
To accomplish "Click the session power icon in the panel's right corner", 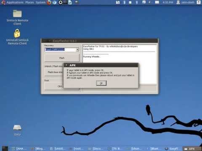I will pyautogui.click(x=199, y=3).
